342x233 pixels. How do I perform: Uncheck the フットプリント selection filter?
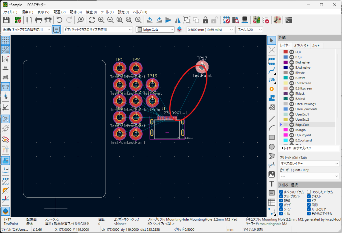pyautogui.click(x=281, y=196)
